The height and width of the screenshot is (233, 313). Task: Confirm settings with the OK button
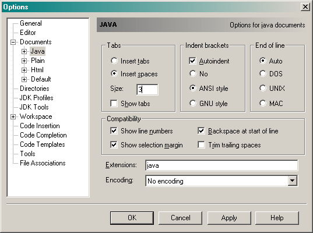click(x=132, y=218)
